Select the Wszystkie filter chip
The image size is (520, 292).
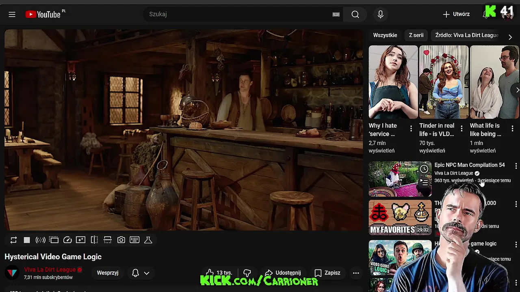click(x=385, y=35)
